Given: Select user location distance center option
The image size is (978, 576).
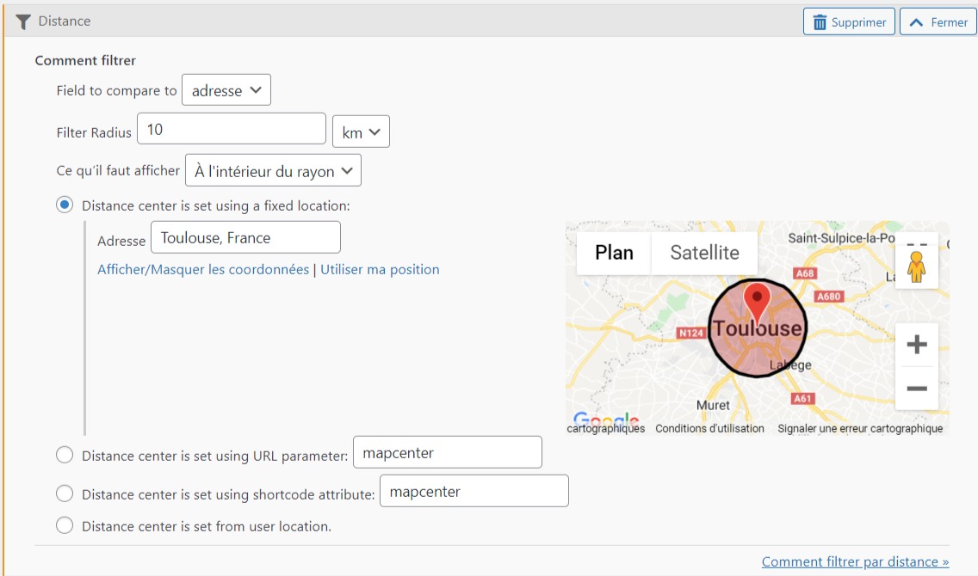Looking at the screenshot, I should [65, 525].
